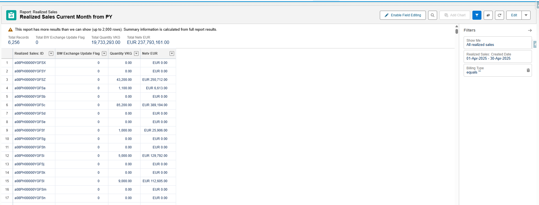Open Netv EUR column dropdown
The image size is (539, 205).
172,54
